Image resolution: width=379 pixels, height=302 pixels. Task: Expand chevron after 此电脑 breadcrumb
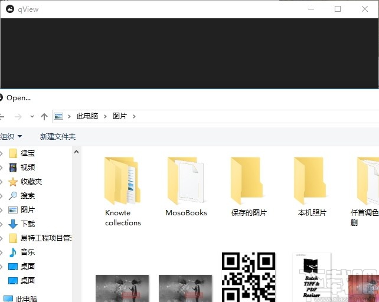[105, 117]
